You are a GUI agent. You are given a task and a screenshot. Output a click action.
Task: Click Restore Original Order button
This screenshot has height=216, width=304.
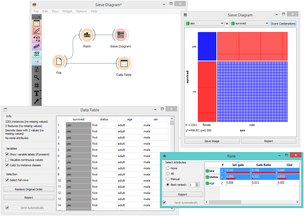click(x=29, y=189)
